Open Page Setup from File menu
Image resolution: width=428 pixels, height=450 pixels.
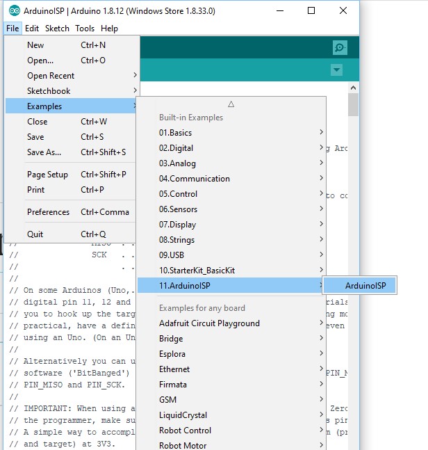coord(71,175)
